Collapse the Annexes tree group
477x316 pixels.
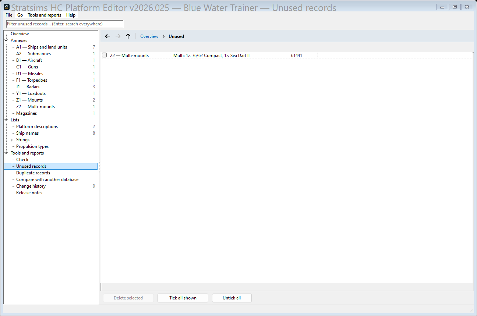pos(6,40)
